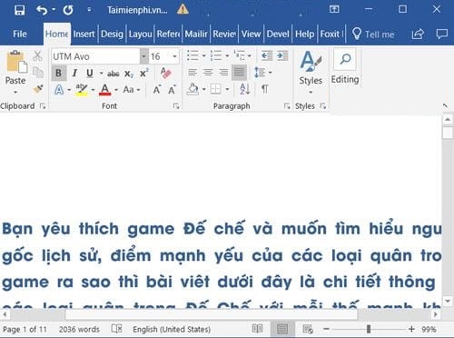Apply a multilevel list
Screen dimensions: 454x338
240,55
